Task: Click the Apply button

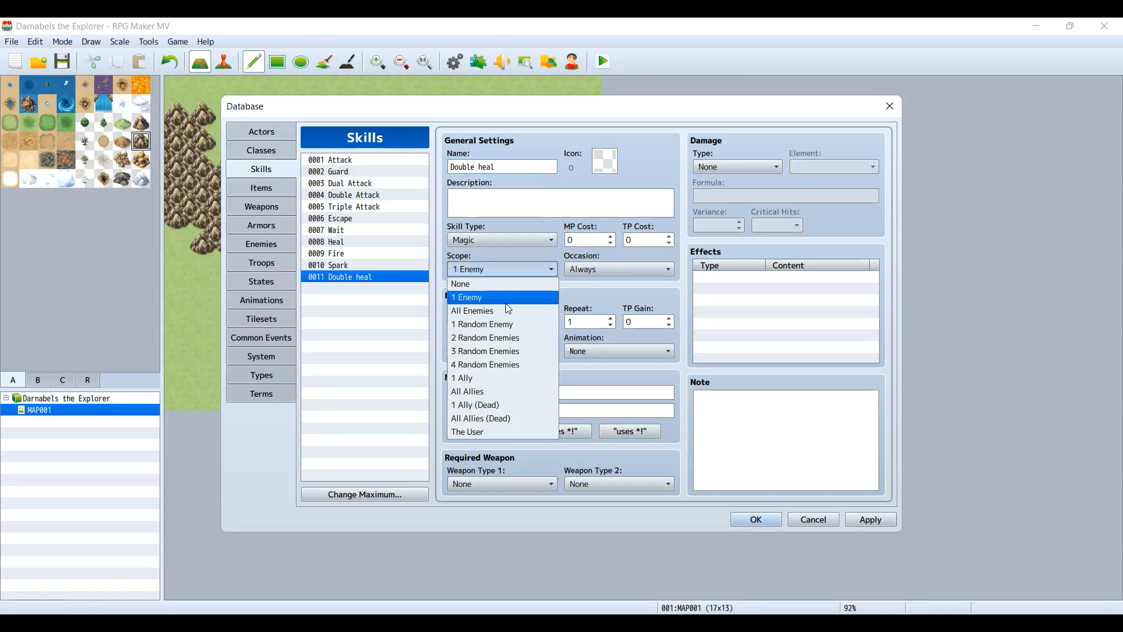Action: click(870, 520)
